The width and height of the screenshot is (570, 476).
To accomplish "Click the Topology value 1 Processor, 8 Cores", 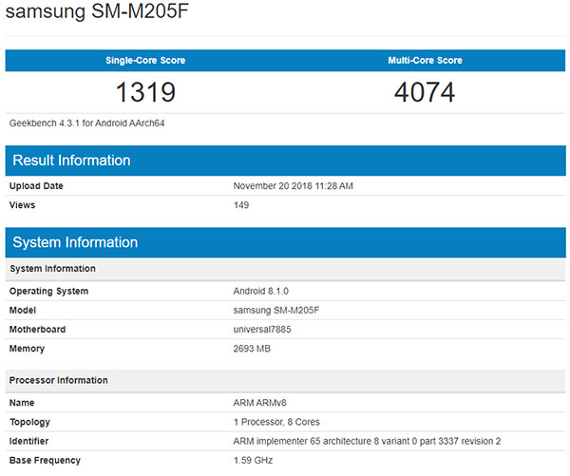I will coord(277,422).
